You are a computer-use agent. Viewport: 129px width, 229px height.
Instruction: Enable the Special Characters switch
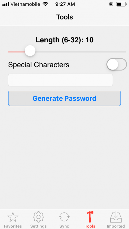tap(117, 64)
